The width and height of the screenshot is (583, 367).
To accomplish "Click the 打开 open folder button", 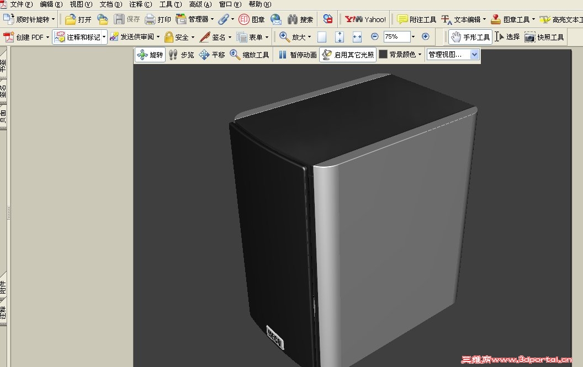I will 78,19.
